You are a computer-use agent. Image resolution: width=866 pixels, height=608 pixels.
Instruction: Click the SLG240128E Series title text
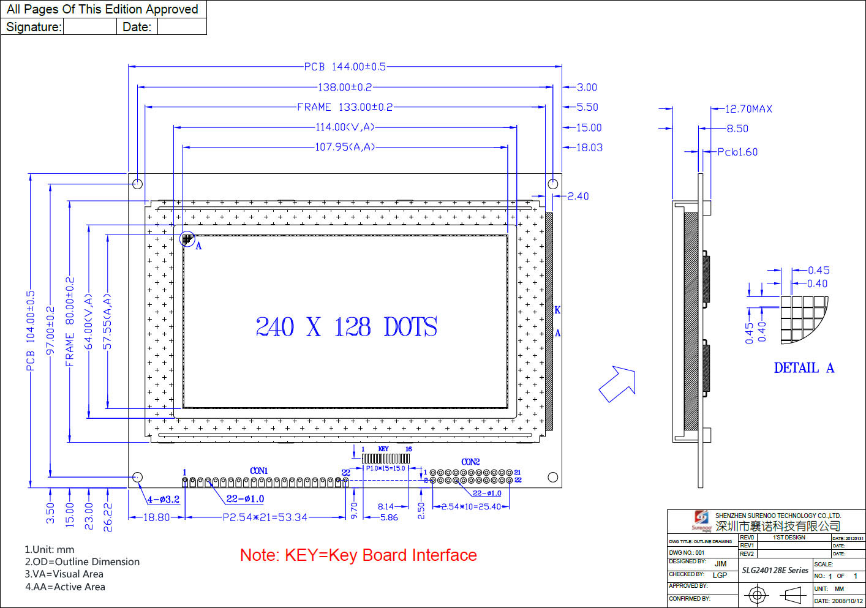coord(775,570)
